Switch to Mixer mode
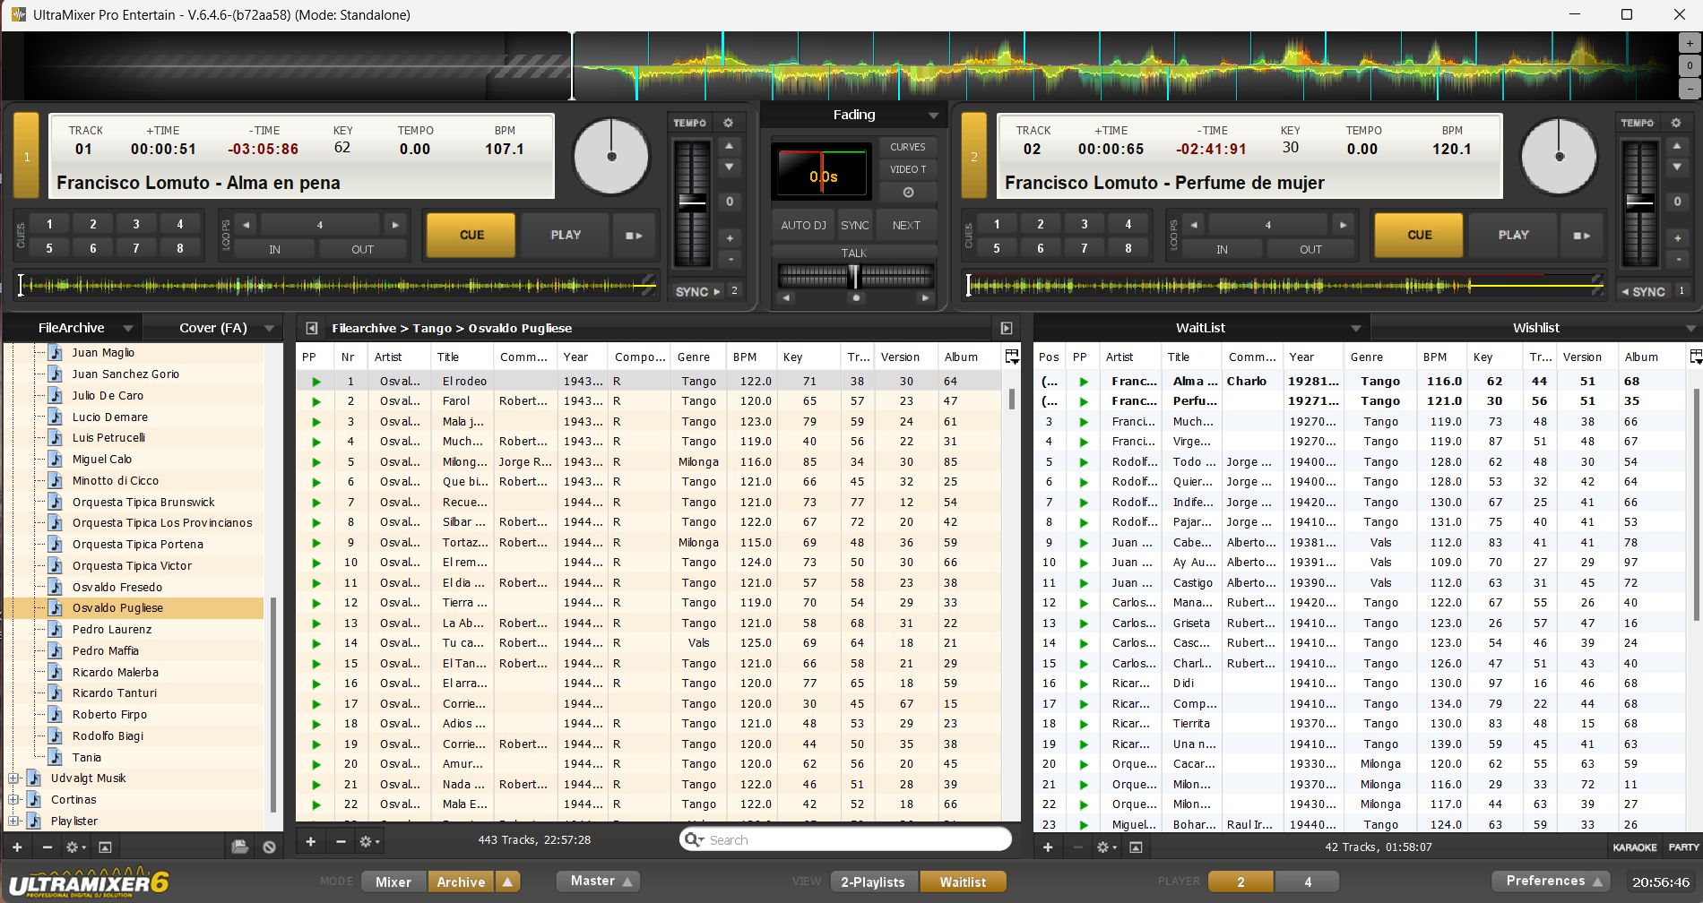 pyautogui.click(x=393, y=882)
